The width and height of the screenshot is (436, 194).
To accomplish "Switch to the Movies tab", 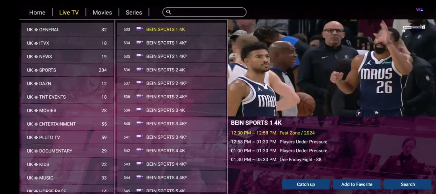I will pyautogui.click(x=102, y=12).
